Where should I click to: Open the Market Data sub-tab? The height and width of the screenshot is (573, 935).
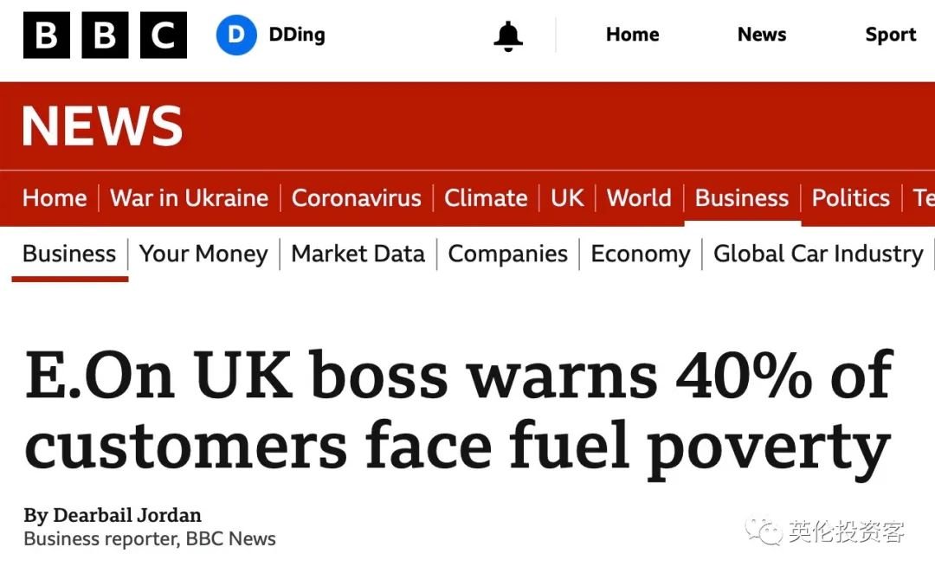point(358,254)
